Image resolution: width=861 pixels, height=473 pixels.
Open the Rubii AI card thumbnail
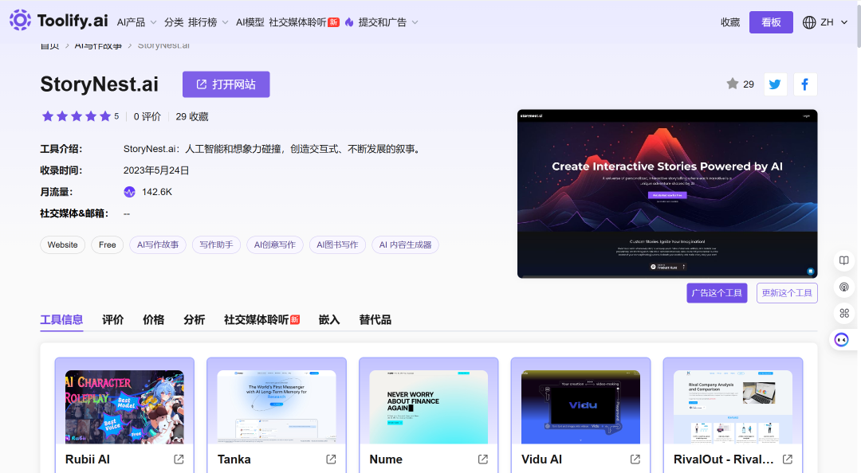(x=124, y=407)
